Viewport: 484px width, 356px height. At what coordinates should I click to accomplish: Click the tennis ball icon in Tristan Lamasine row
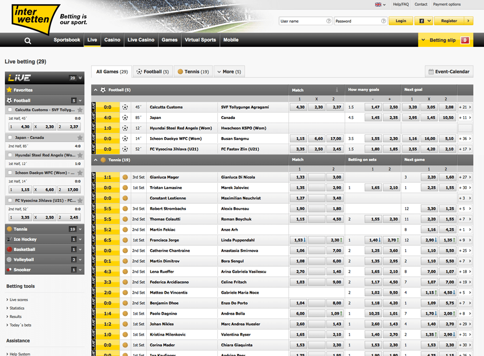(125, 188)
